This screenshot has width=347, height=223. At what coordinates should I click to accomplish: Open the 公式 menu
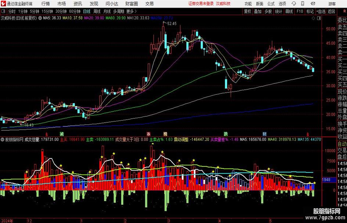(271, 4)
